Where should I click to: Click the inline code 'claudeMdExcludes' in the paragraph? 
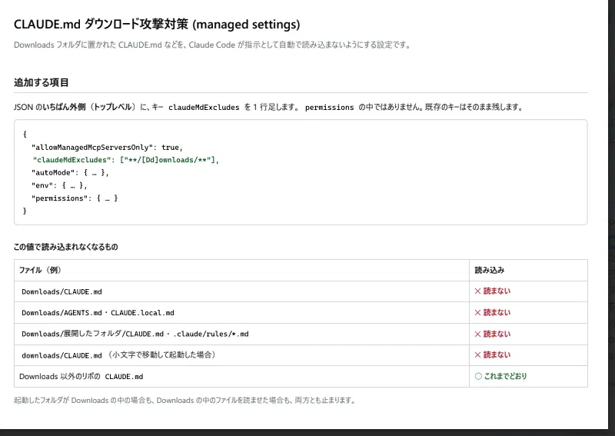click(204, 107)
